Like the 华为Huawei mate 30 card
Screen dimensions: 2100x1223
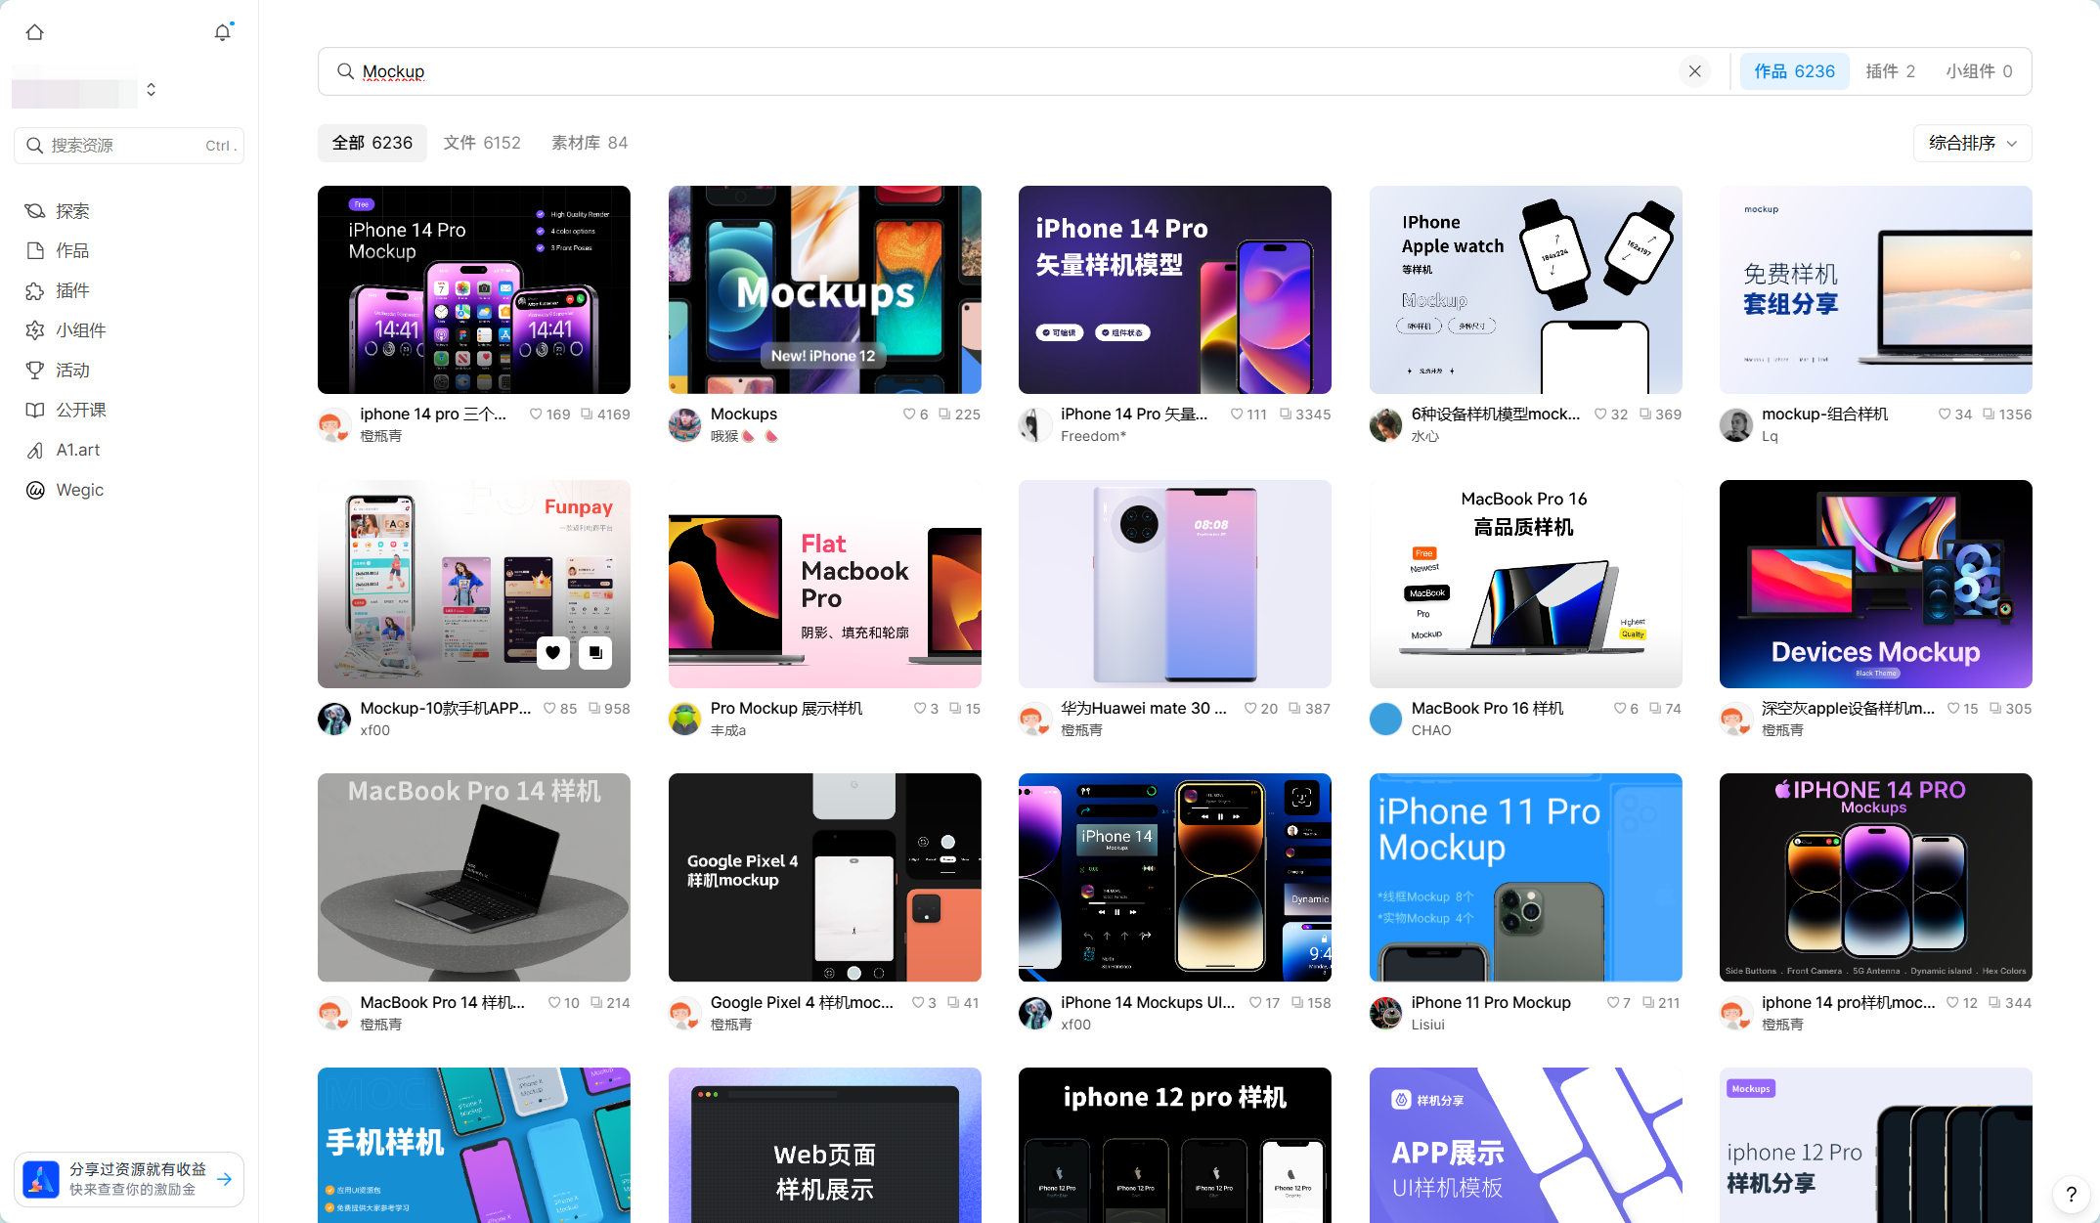click(1250, 709)
